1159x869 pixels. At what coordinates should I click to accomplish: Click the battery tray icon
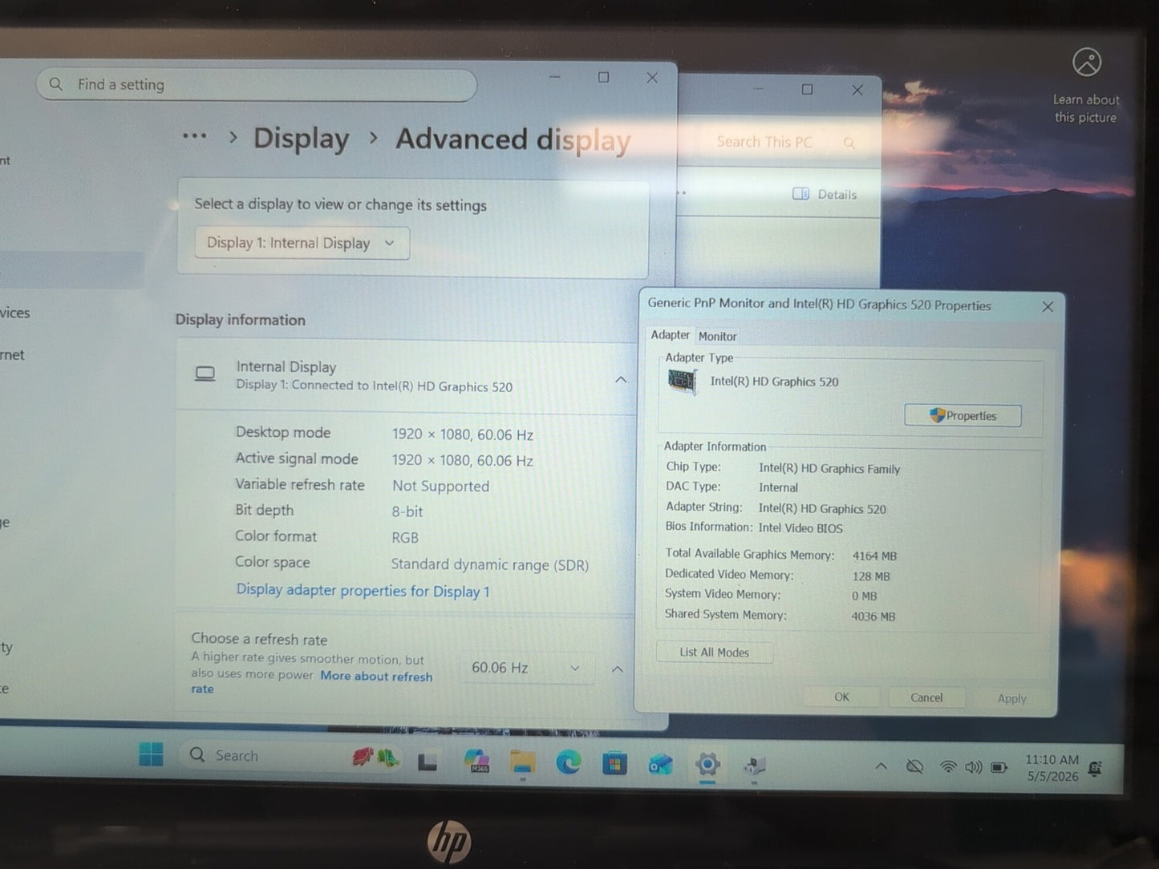point(999,768)
